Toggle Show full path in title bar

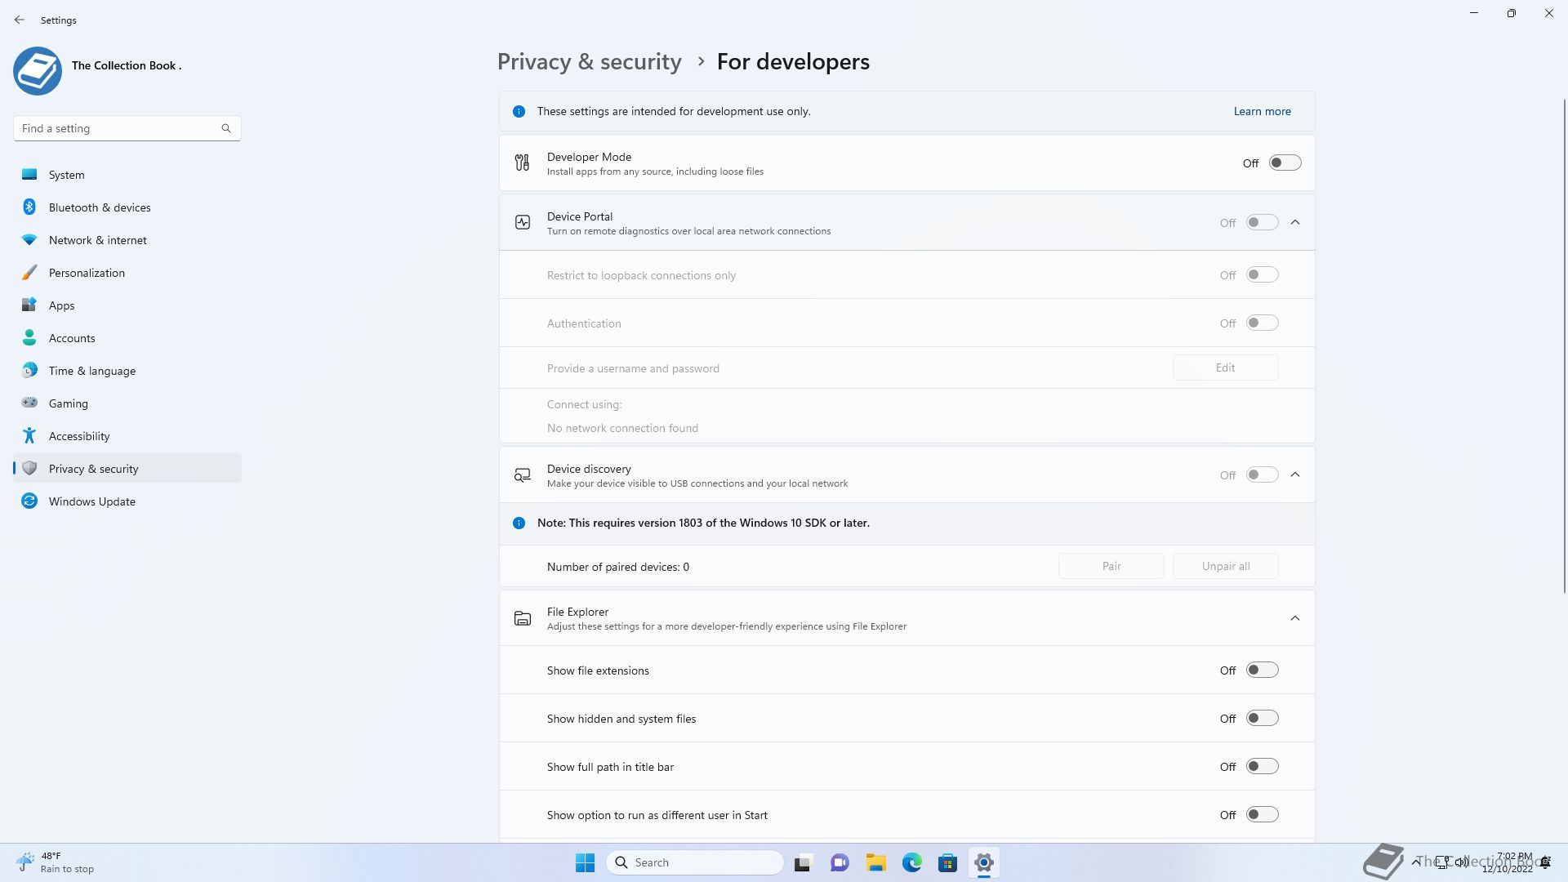[1262, 767]
